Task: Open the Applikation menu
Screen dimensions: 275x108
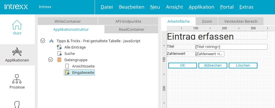Action: (x=201, y=7)
